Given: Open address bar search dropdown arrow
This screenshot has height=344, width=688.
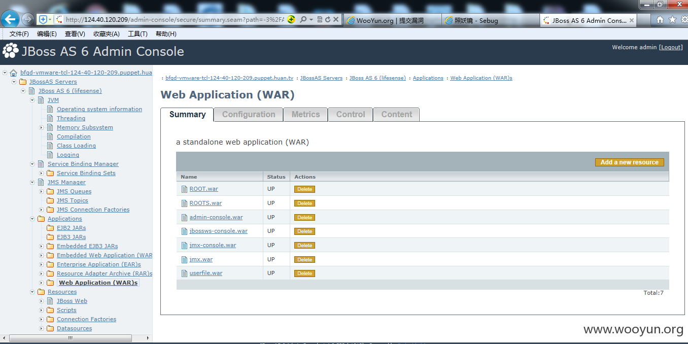Looking at the screenshot, I should click(311, 19).
